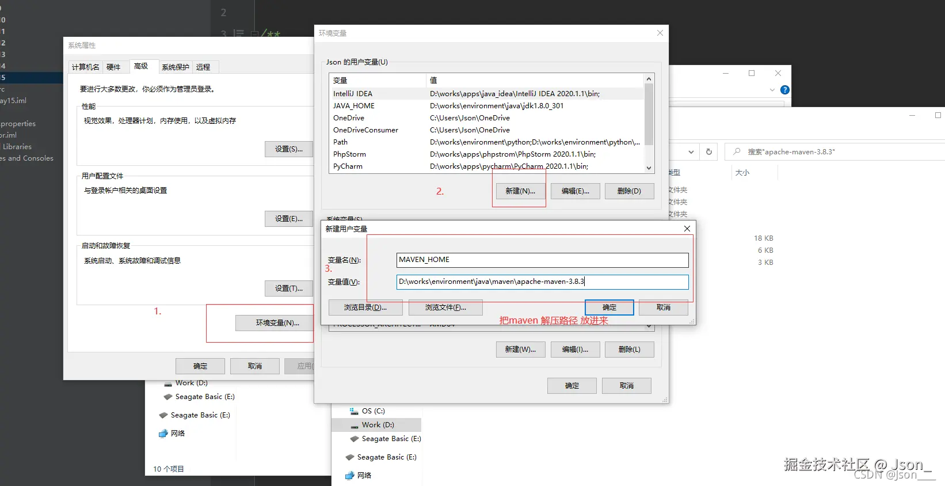Image resolution: width=945 pixels, height=486 pixels.
Task: Select OS (C:) drive in Explorer tree
Action: (x=374, y=411)
